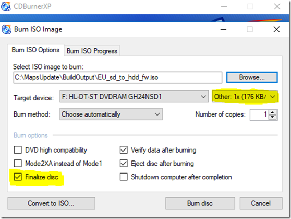Screen dimensions: 291x219
Task: Enable Shutdown computer after completion
Action: [x=124, y=177]
